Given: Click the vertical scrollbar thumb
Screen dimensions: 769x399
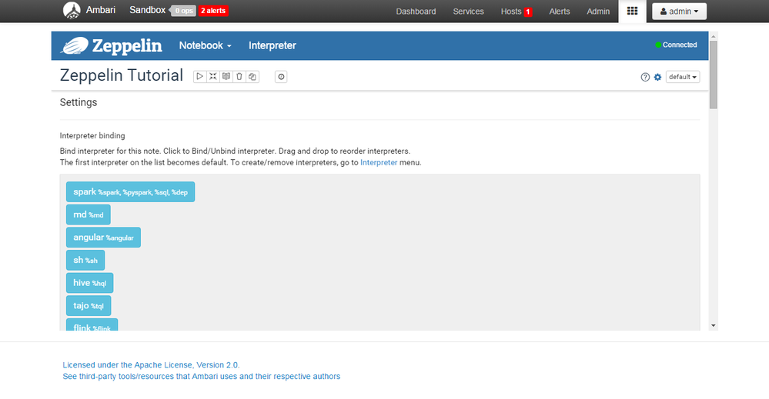Looking at the screenshot, I should click(713, 75).
